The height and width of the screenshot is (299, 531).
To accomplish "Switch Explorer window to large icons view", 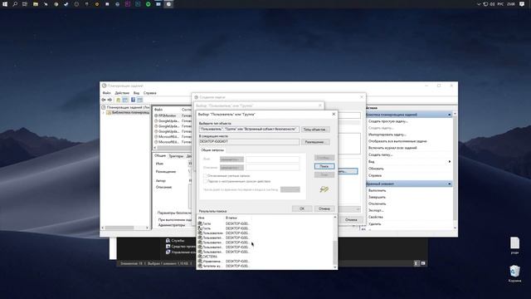I will click(423, 263).
